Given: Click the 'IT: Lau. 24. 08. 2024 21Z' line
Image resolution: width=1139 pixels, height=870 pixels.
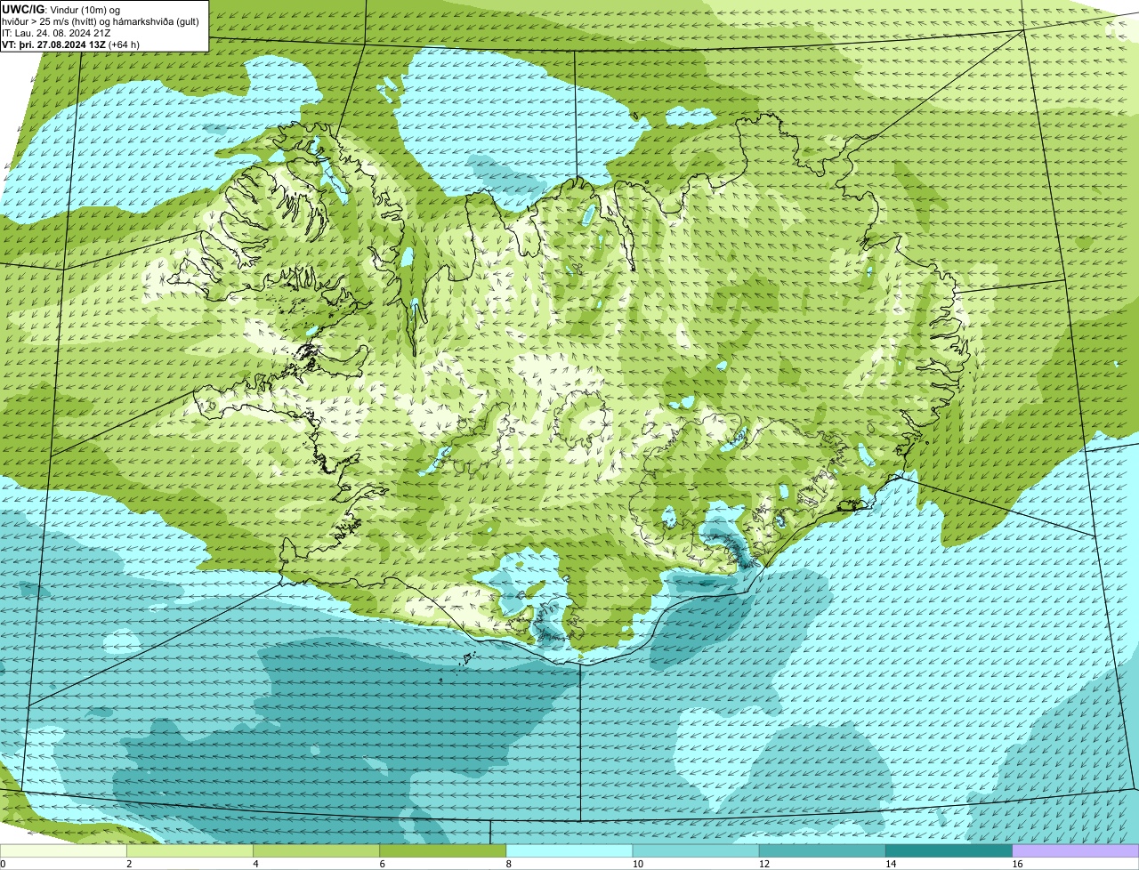Looking at the screenshot, I should coord(56,33).
